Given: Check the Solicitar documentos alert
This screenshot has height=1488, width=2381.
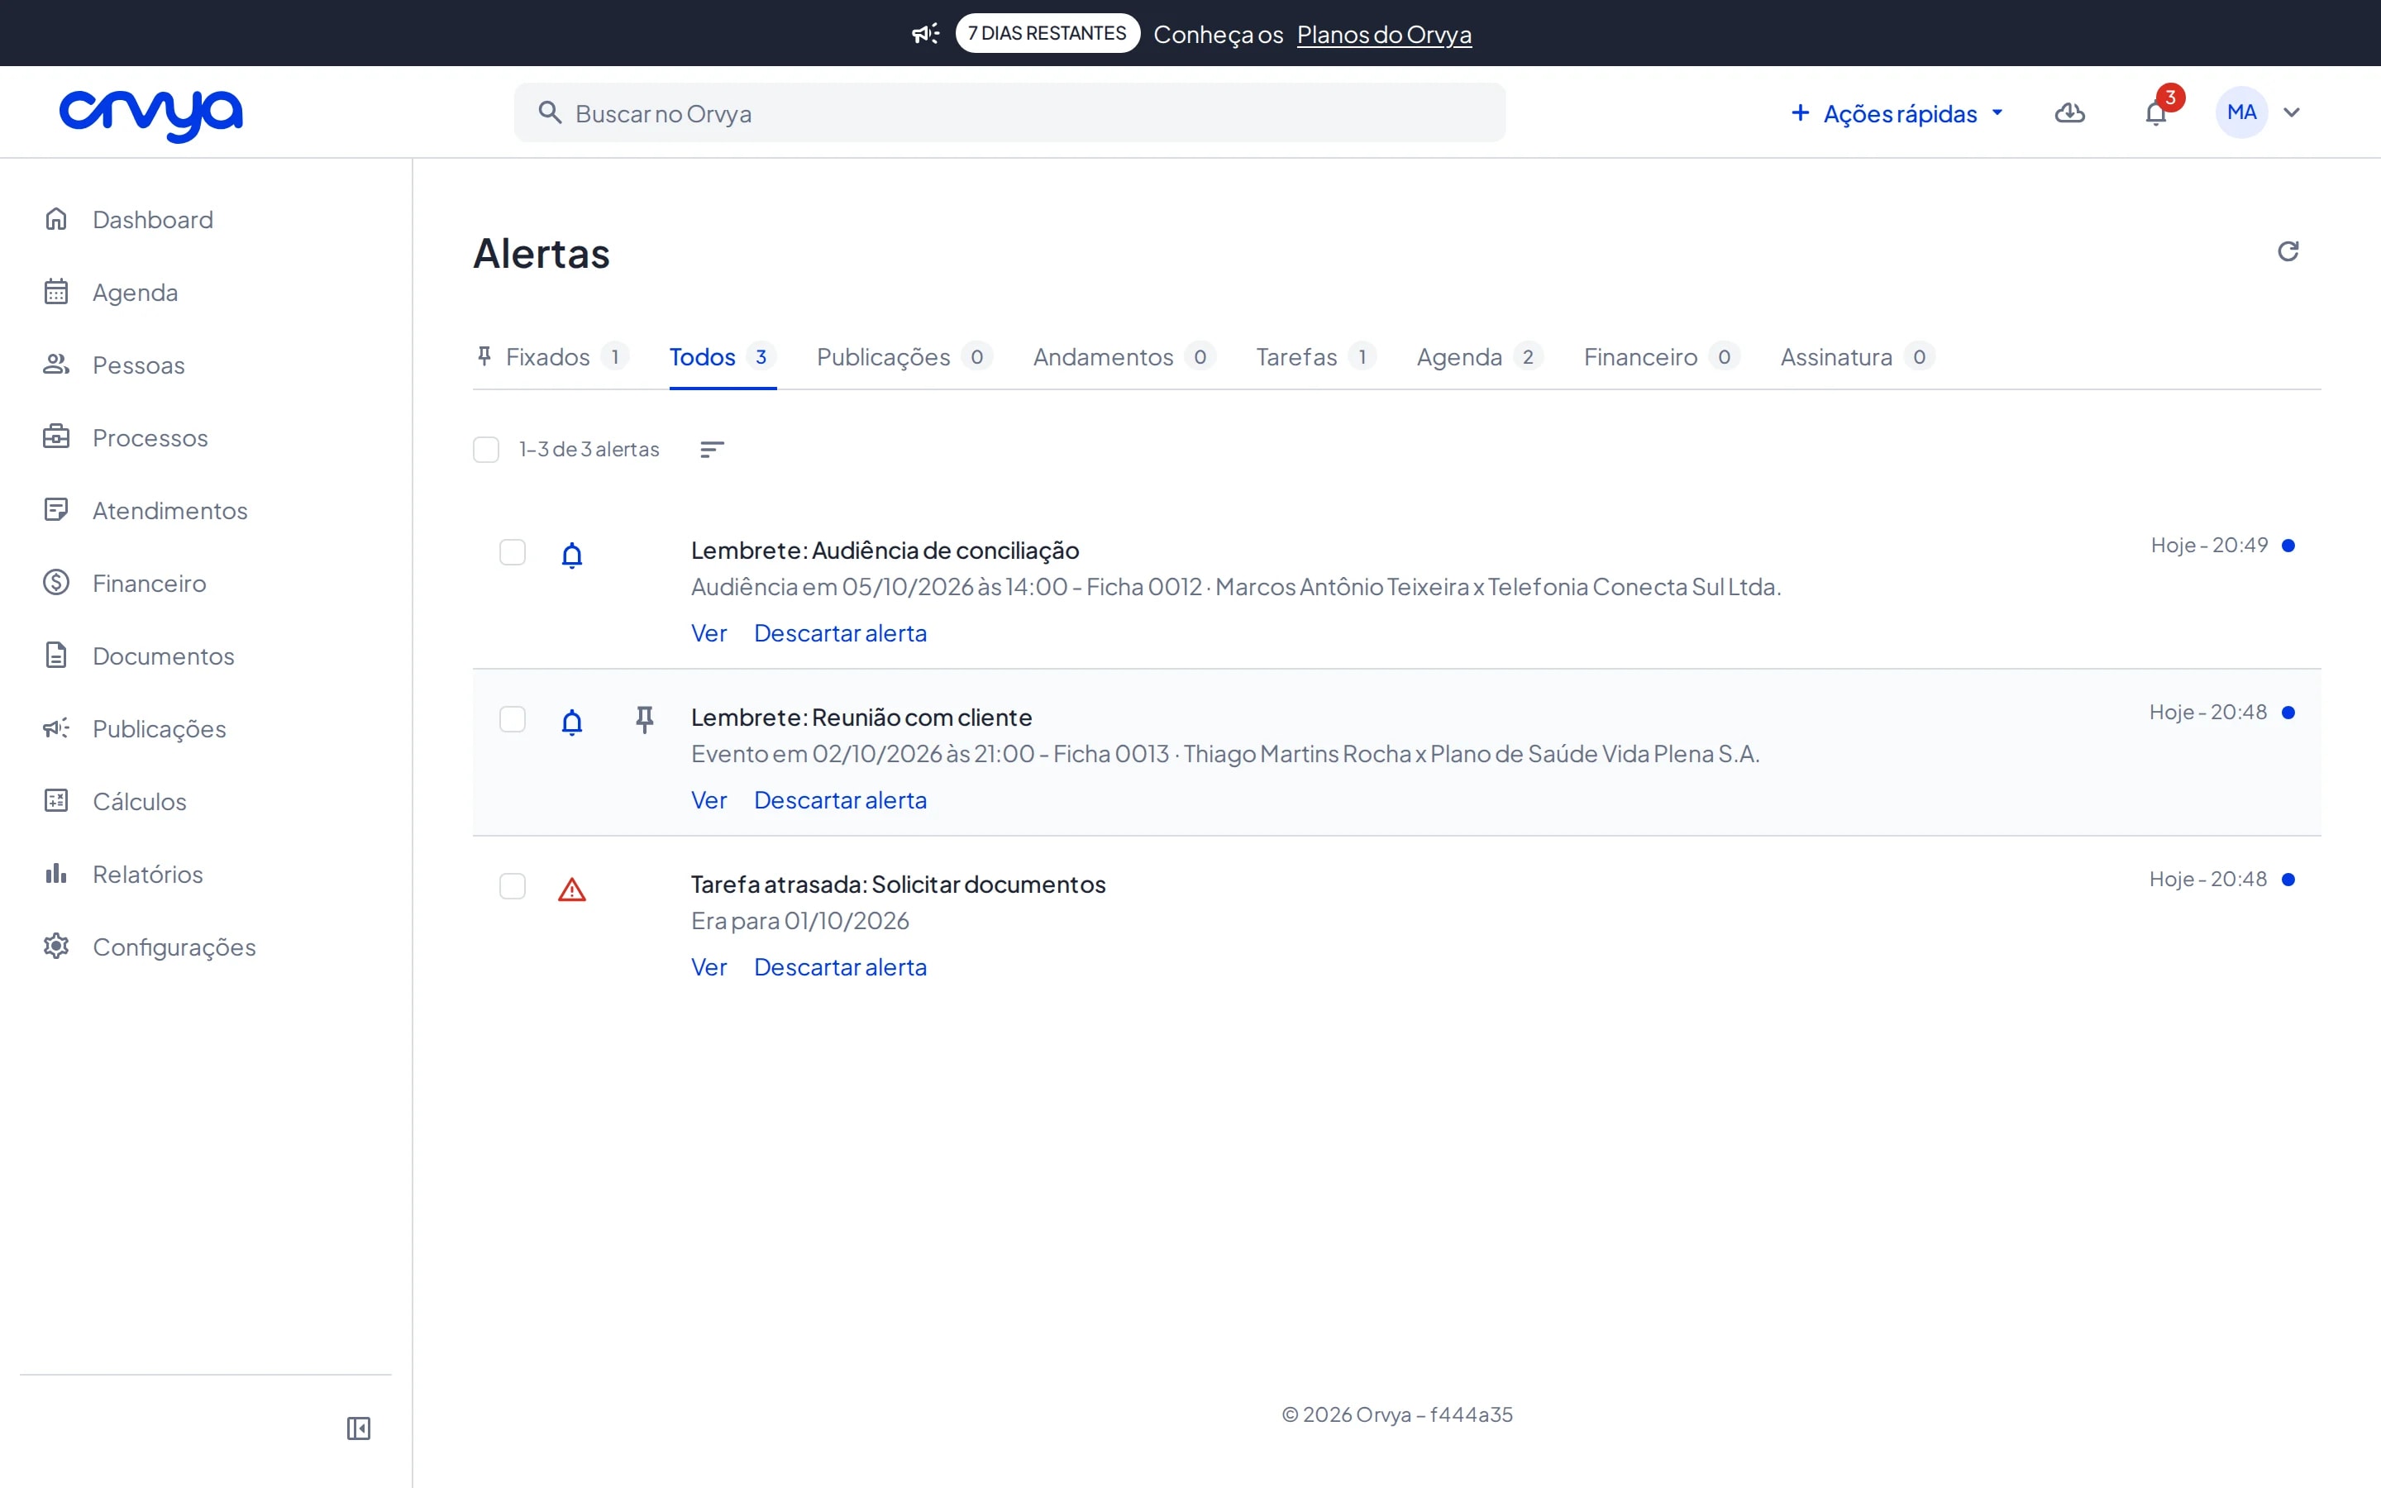Looking at the screenshot, I should 513,887.
